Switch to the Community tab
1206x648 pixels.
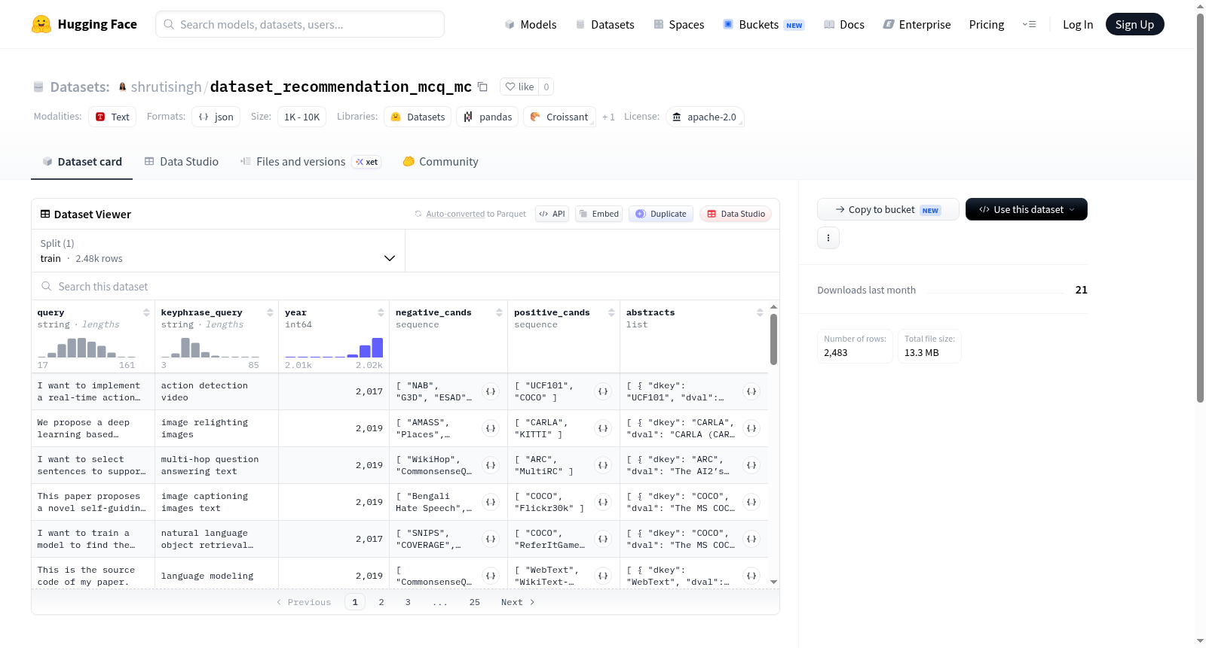point(440,161)
